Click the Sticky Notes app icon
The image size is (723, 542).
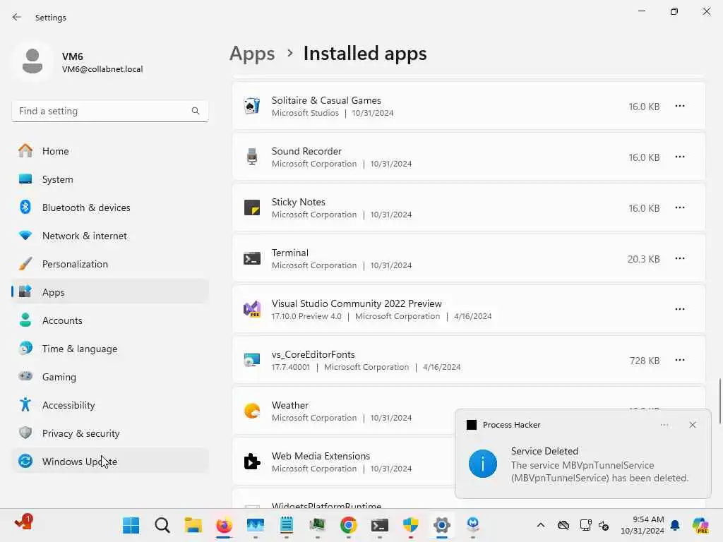pos(252,207)
